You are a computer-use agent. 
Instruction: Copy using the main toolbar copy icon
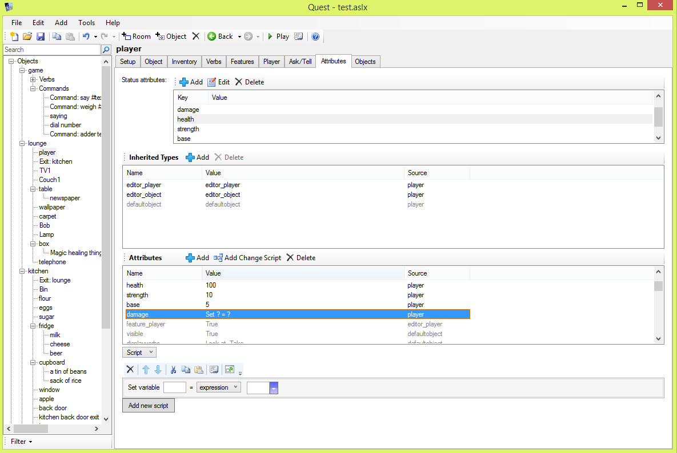pos(57,37)
